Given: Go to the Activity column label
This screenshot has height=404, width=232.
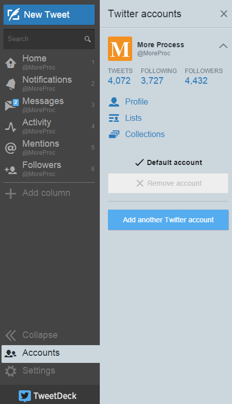Looking at the screenshot, I should (37, 122).
